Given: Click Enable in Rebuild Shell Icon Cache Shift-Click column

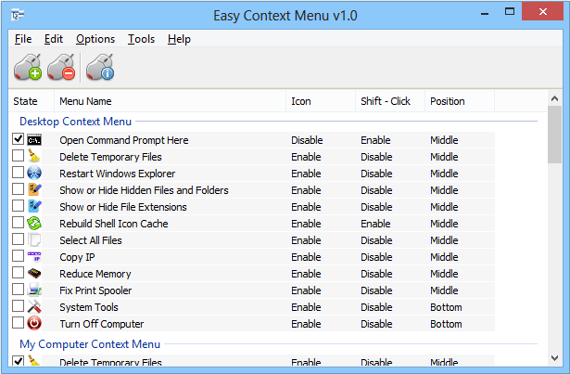Looking at the screenshot, I should click(375, 224).
